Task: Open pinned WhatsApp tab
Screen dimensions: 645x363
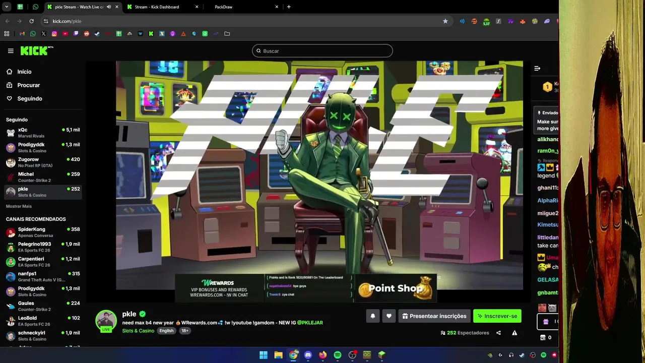Action: click(x=35, y=7)
